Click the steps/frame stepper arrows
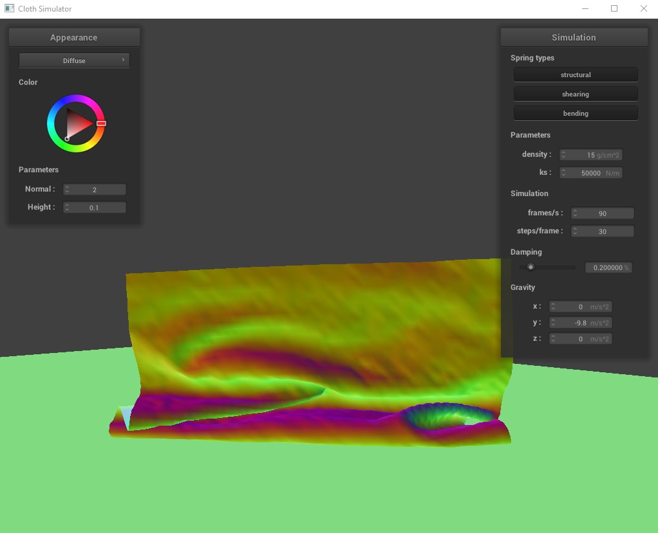 pyautogui.click(x=575, y=231)
